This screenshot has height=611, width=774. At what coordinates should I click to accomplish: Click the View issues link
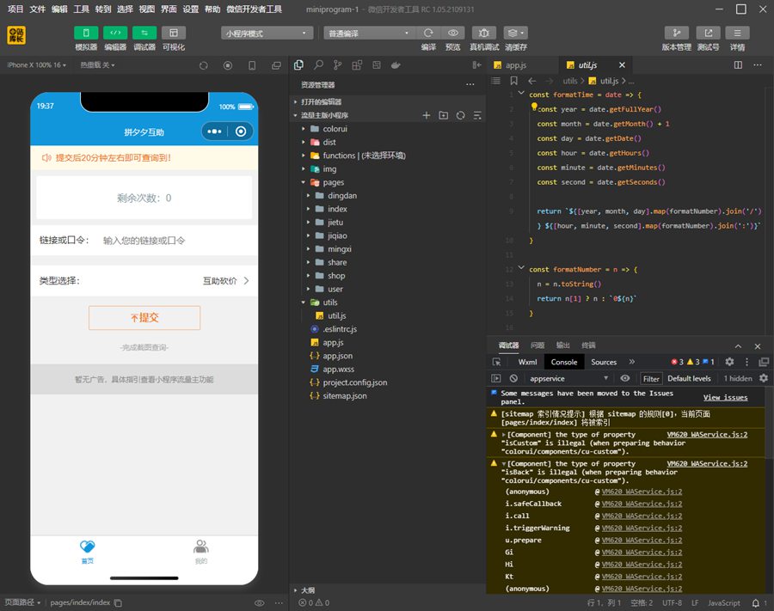(725, 398)
